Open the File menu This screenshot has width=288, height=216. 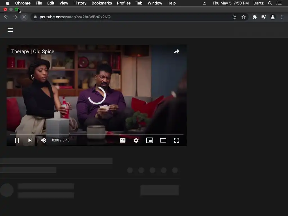click(39, 3)
